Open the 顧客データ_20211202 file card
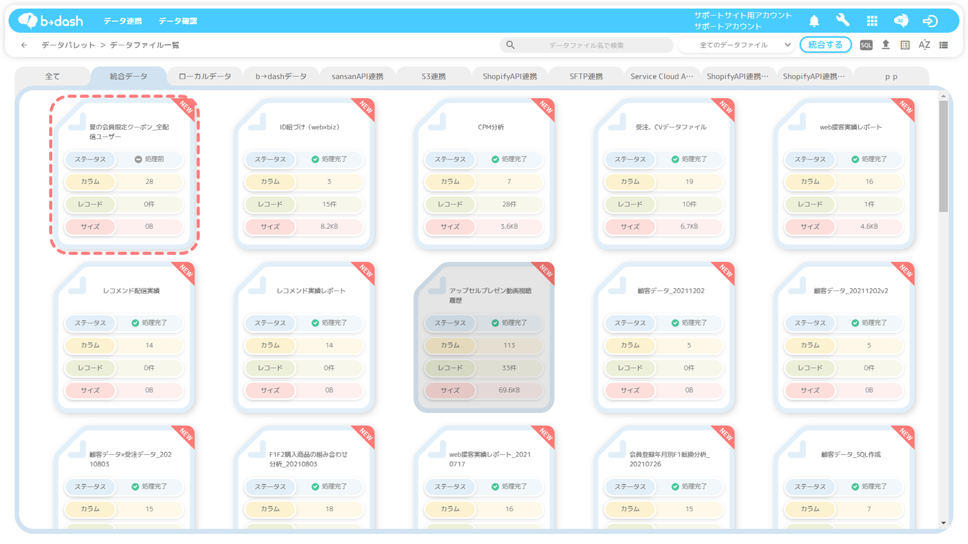Screen dimensions: 968x544 [664, 338]
